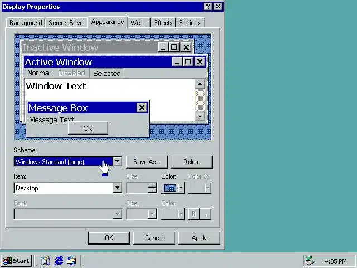Click the Windows Standard (large) scheme field

pyautogui.click(x=64, y=162)
